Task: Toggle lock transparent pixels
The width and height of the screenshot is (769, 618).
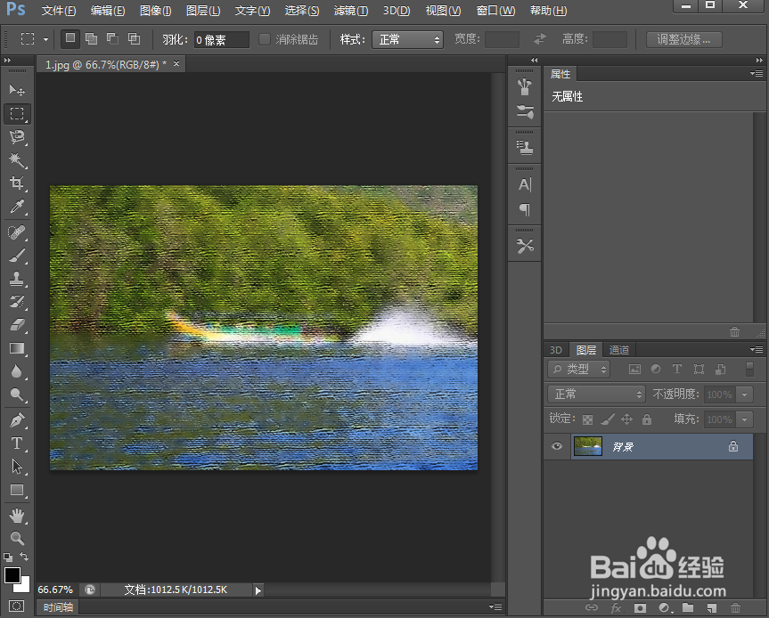Action: pyautogui.click(x=587, y=419)
